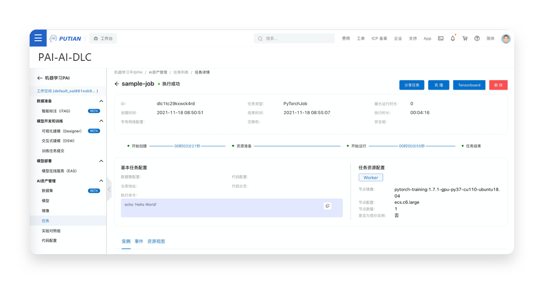Switch to the 事件 tab

139,242
